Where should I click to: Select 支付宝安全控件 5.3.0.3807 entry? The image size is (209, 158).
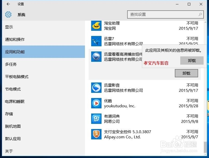click(x=128, y=132)
